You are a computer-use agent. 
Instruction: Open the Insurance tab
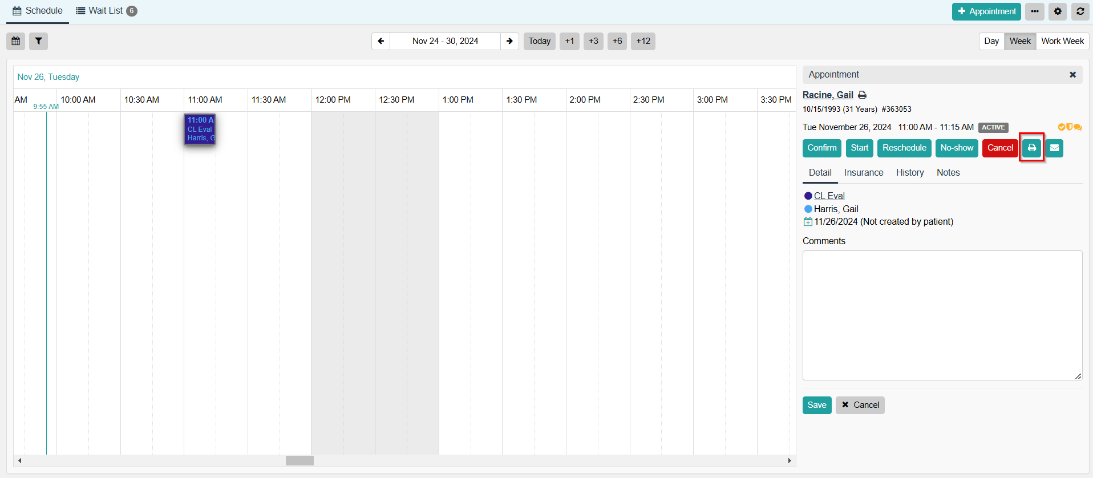point(864,173)
